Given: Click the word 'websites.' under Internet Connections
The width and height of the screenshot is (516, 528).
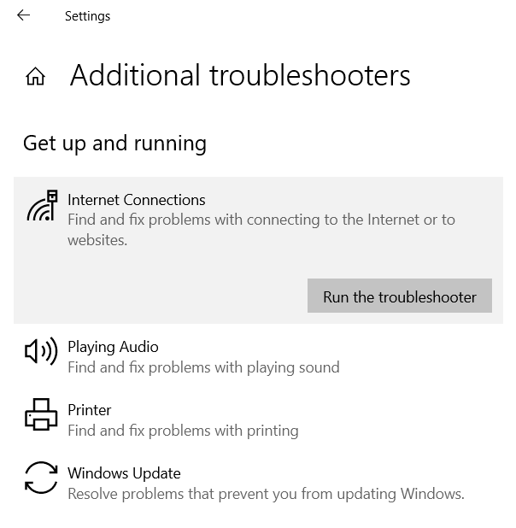Looking at the screenshot, I should tap(97, 240).
